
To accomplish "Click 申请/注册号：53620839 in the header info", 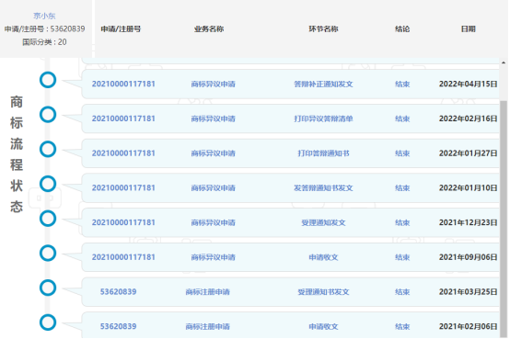I will 44,28.
